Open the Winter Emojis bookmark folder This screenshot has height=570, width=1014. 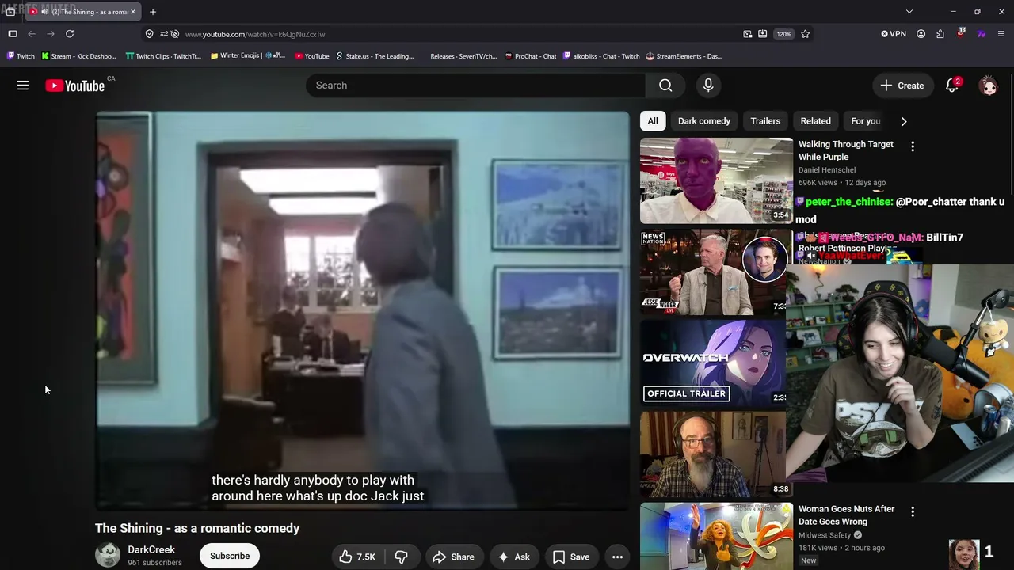247,56
